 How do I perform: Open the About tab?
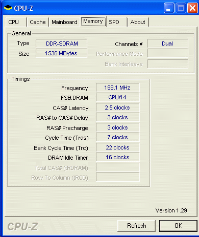click(x=138, y=22)
